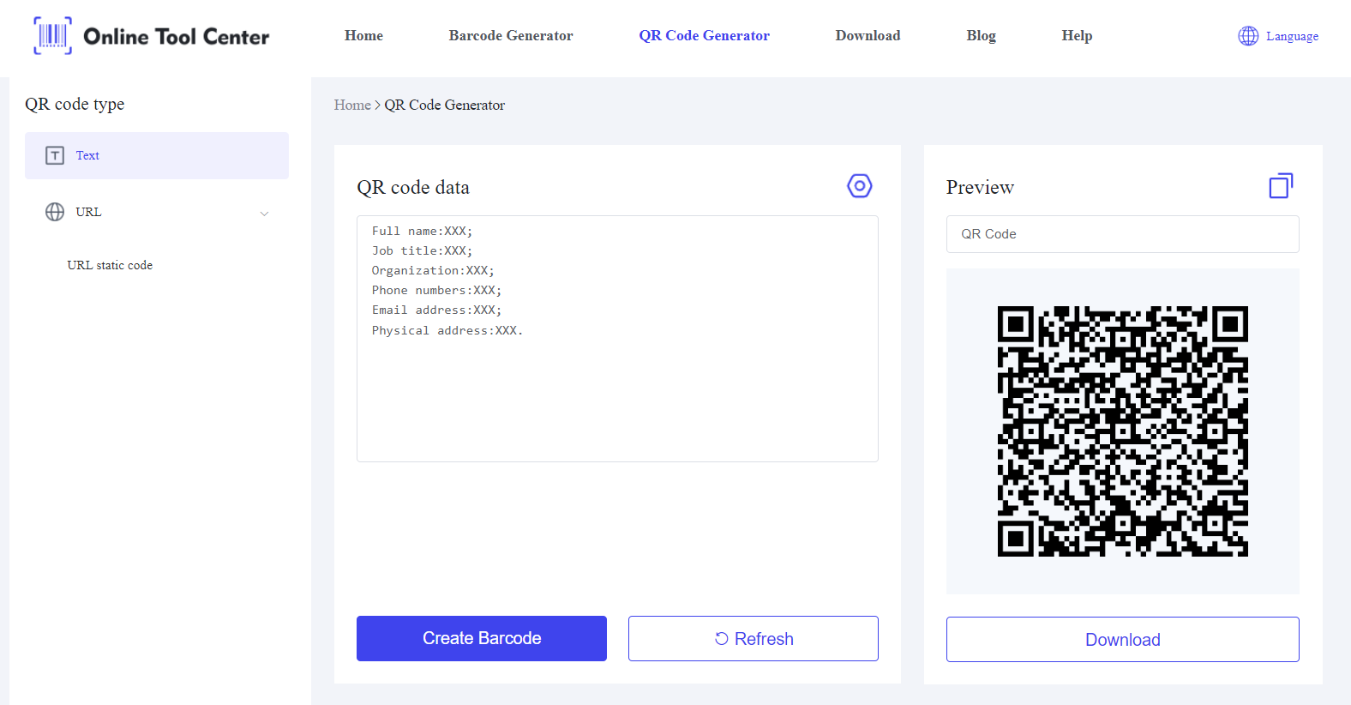Click the 'QR code type' sidebar heading

coord(75,104)
